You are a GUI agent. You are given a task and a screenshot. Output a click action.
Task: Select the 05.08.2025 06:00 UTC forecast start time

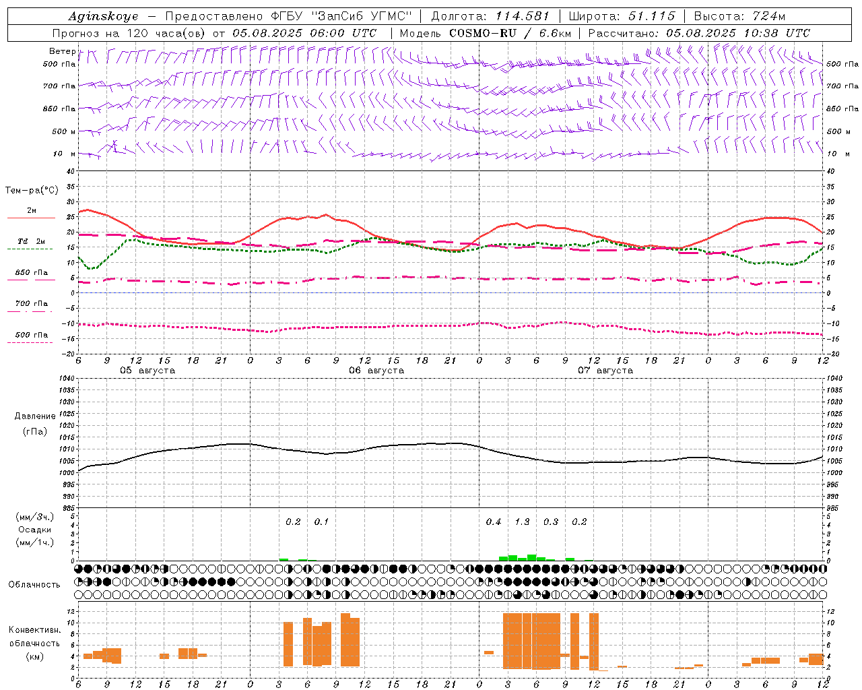click(x=304, y=33)
